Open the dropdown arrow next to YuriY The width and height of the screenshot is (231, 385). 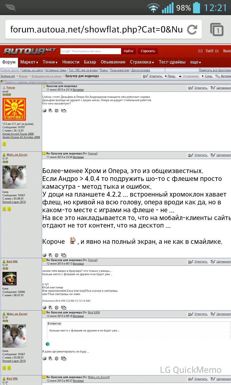point(217,51)
